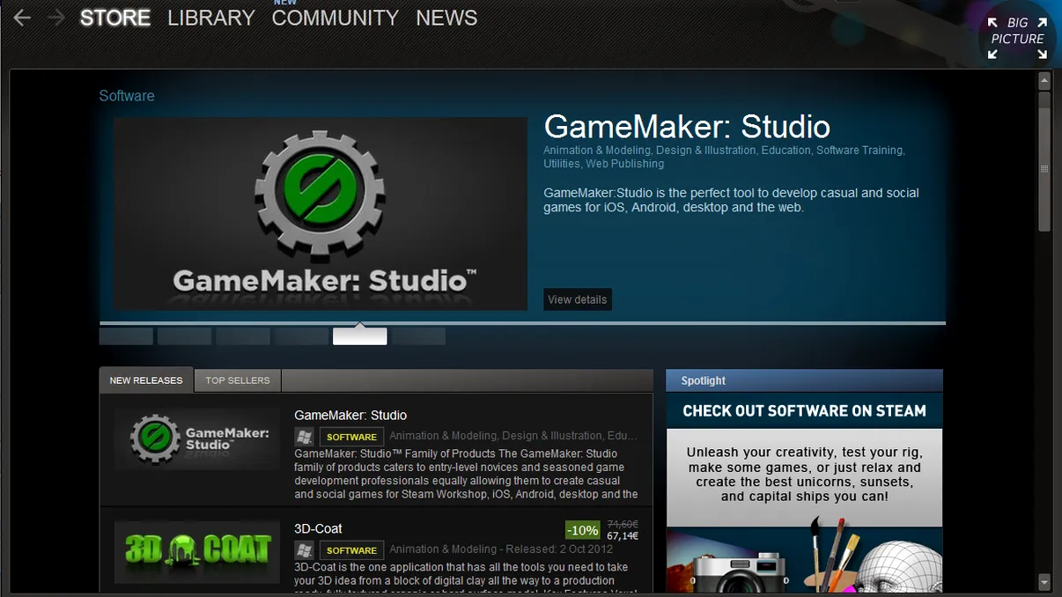The height and width of the screenshot is (597, 1062).
Task: Go back with the left arrow
Action: tap(22, 18)
